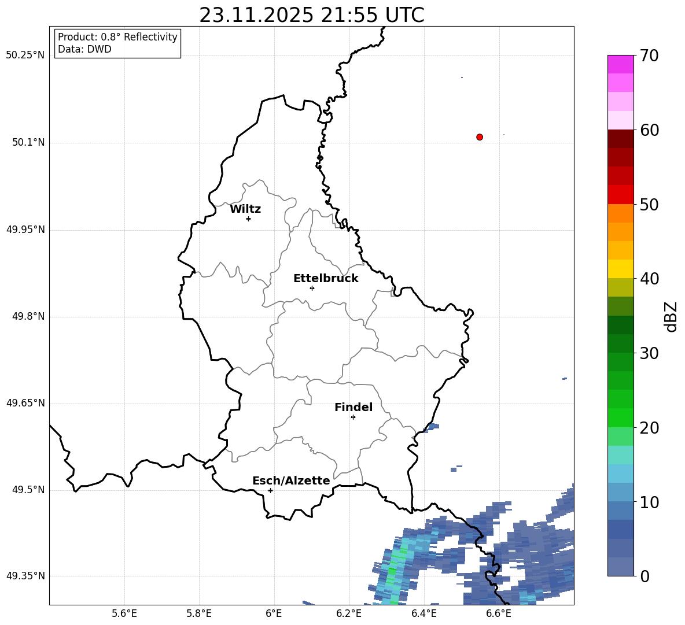Click the 49.35°N latitude label
Screen dimensions: 685x625
coord(25,576)
